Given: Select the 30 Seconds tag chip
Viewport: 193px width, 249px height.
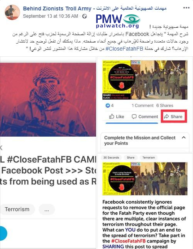Looking at the screenshot, I should pyautogui.click(x=111, y=158).
